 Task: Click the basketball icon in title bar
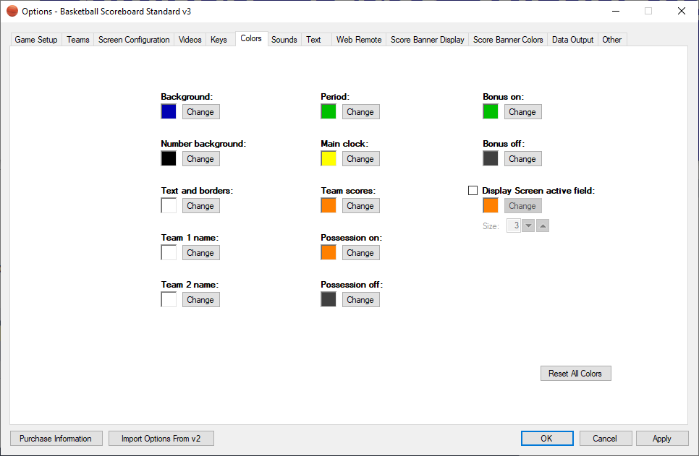point(12,11)
